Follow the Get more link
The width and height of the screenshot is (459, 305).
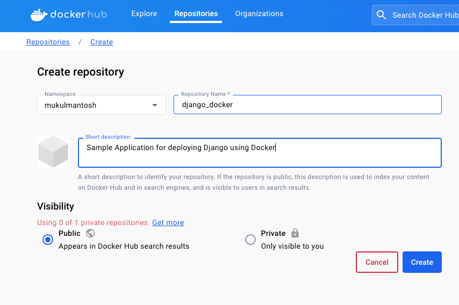(x=168, y=222)
